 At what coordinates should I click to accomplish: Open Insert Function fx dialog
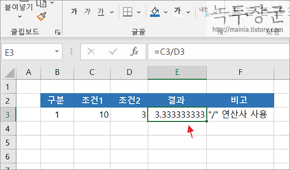click(134, 51)
